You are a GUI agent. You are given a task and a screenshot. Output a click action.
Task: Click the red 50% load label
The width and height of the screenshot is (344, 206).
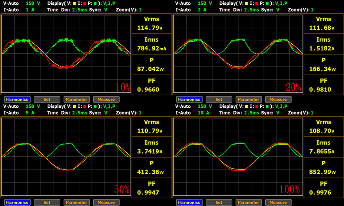[122, 189]
